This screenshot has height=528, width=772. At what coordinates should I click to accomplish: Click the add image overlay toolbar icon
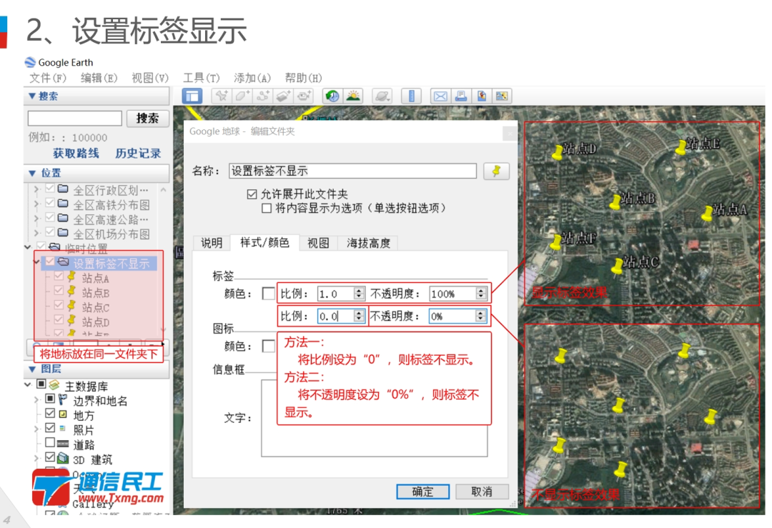[283, 96]
